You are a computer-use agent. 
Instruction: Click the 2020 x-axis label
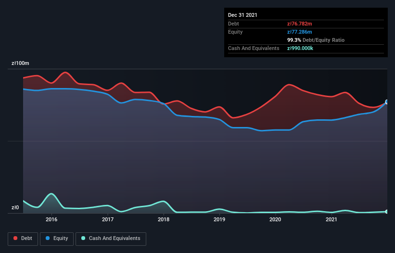[x=275, y=219]
